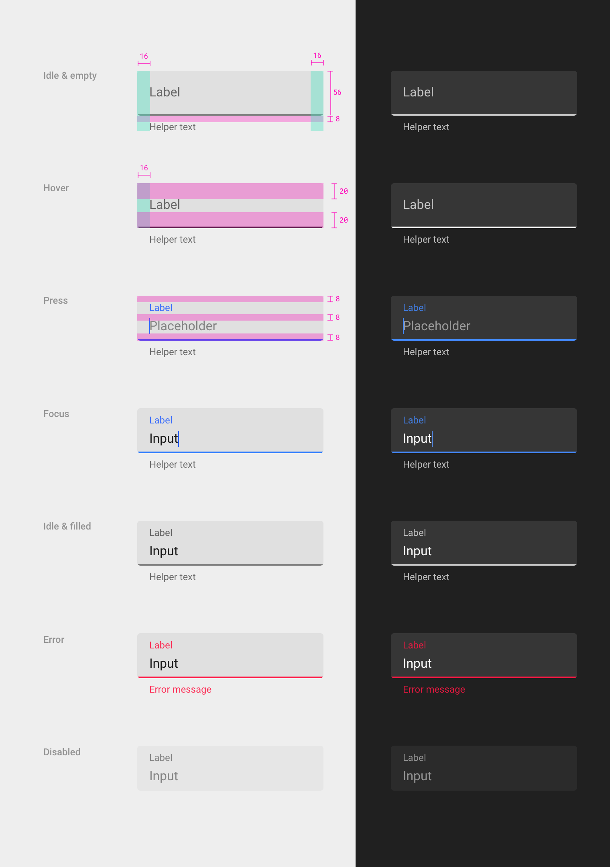Select the dark Hover state text field
Image resolution: width=610 pixels, height=867 pixels.
pos(484,206)
